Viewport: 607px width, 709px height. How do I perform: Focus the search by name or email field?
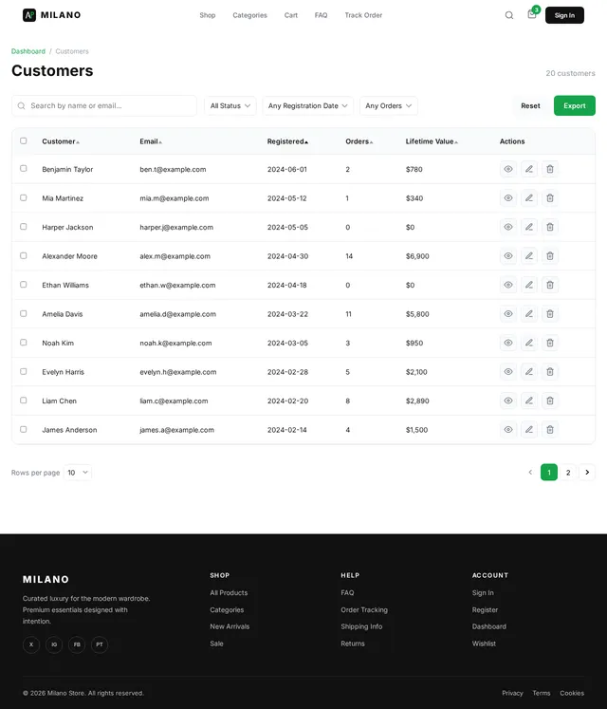[104, 105]
